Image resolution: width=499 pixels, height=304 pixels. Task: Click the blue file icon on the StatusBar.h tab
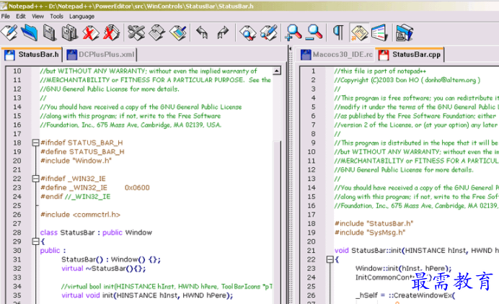[x=10, y=55]
